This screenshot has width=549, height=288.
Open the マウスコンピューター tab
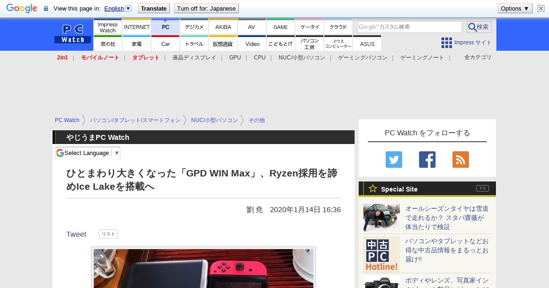(339, 43)
